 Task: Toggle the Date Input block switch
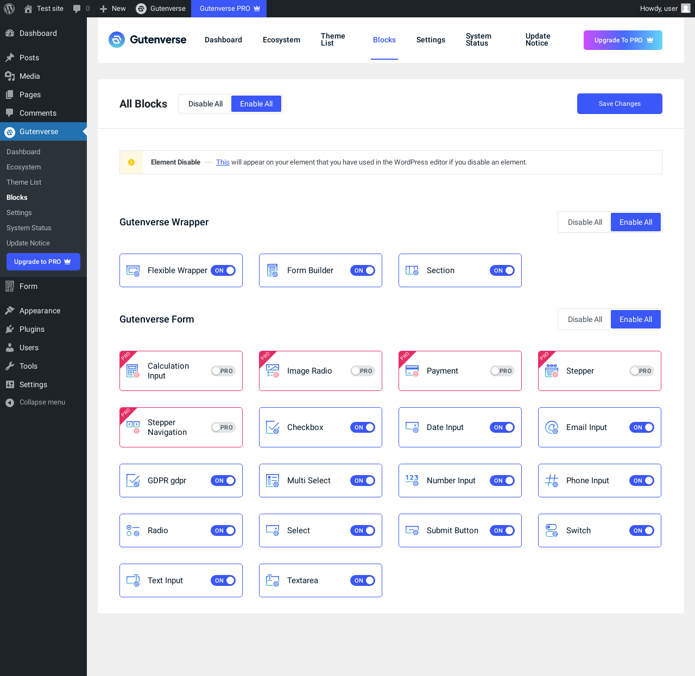pyautogui.click(x=502, y=427)
